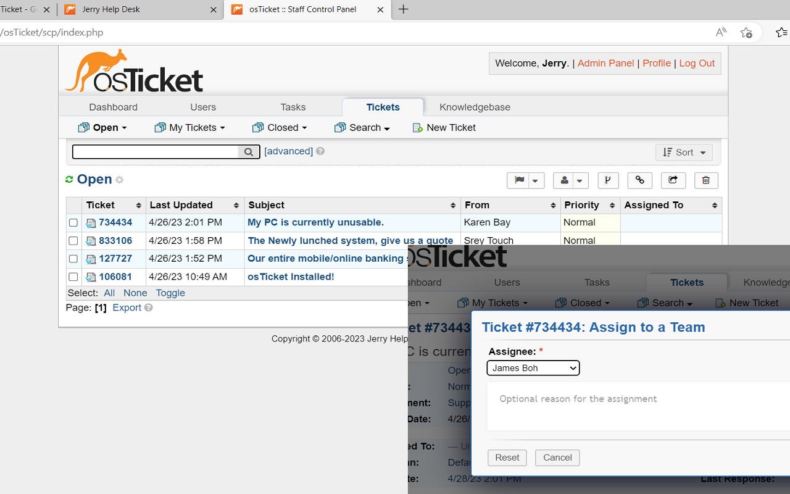
Task: Click the Cancel button in the assign dialog
Action: tap(557, 458)
